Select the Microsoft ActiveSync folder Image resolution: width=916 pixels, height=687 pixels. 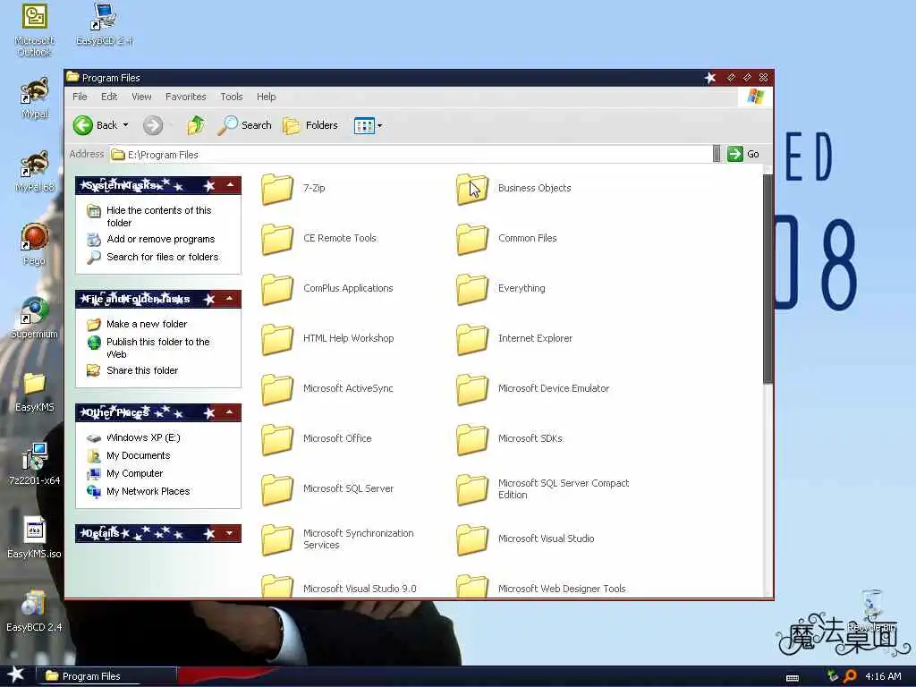tap(327, 388)
